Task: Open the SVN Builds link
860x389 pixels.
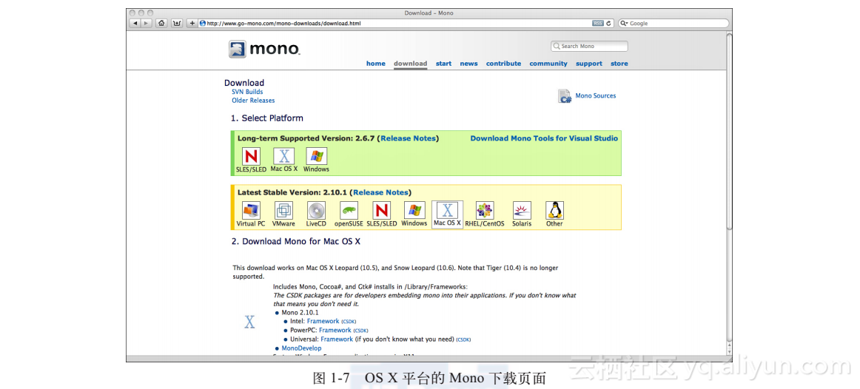Action: coord(247,92)
